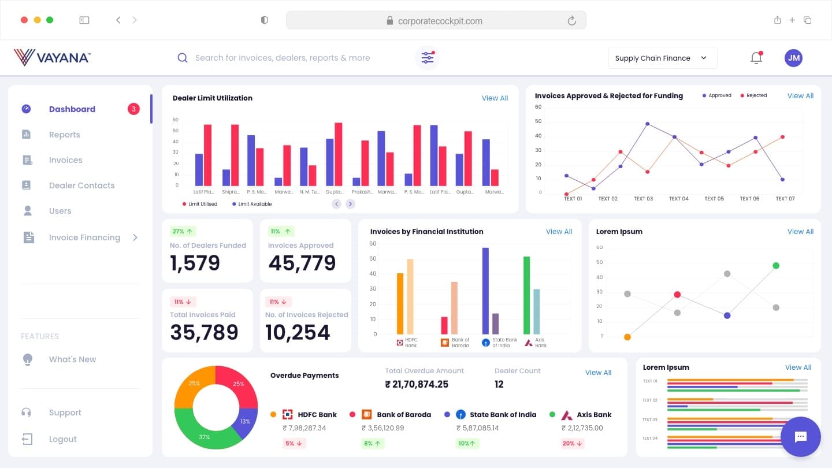Open the Reports menu item
The width and height of the screenshot is (832, 468).
(65, 135)
